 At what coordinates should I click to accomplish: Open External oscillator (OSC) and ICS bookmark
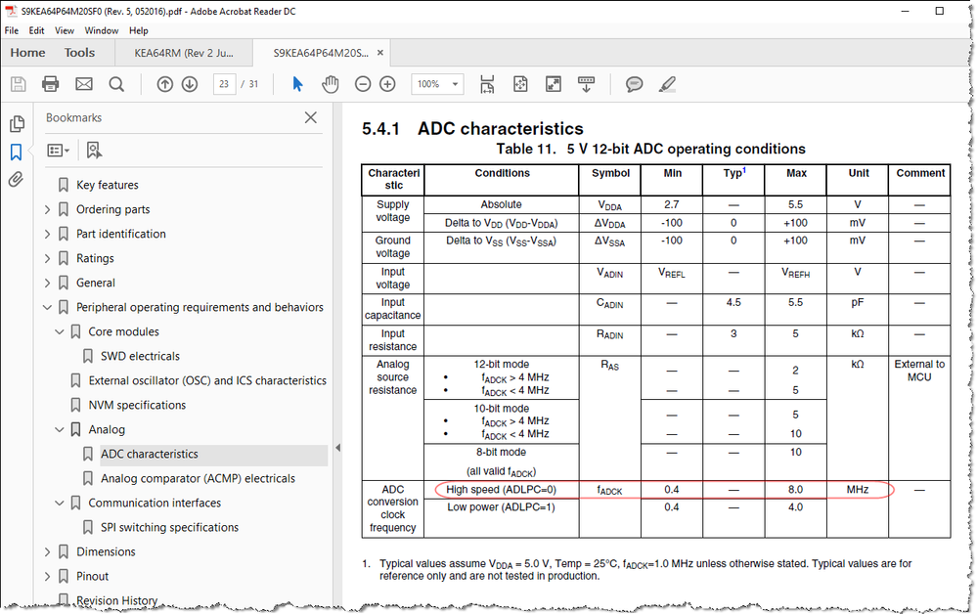click(207, 380)
